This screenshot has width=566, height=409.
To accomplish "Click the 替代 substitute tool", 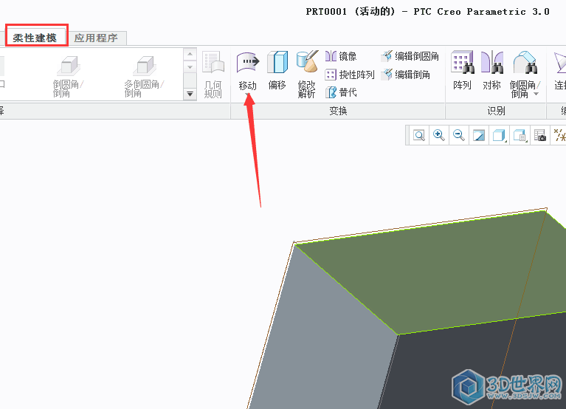I will (341, 93).
